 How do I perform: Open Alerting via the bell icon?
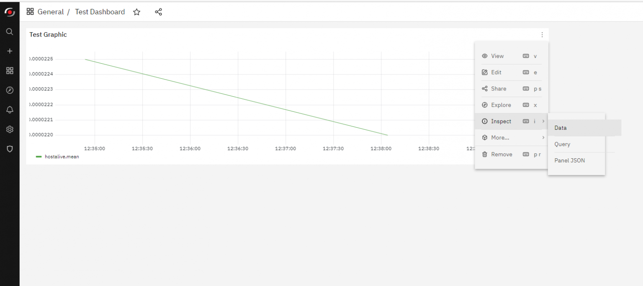(9, 110)
